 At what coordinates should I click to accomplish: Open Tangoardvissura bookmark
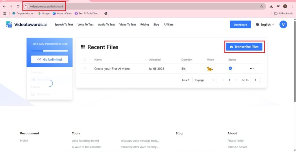(23, 13)
